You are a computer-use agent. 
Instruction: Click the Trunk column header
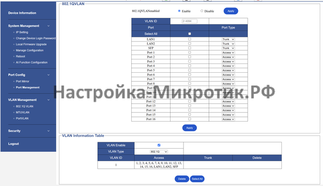pyautogui.click(x=208, y=158)
